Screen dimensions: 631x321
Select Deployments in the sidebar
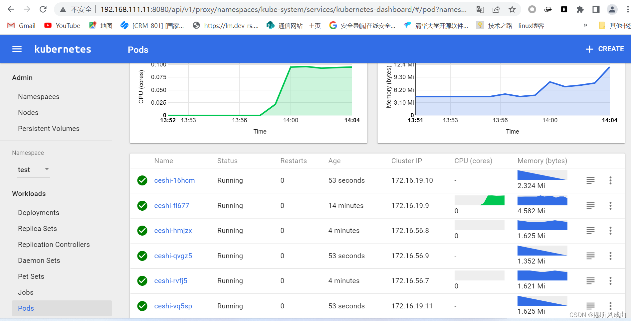(x=39, y=213)
